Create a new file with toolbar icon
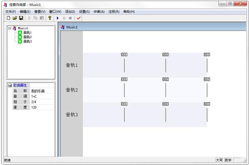 tap(9, 18)
